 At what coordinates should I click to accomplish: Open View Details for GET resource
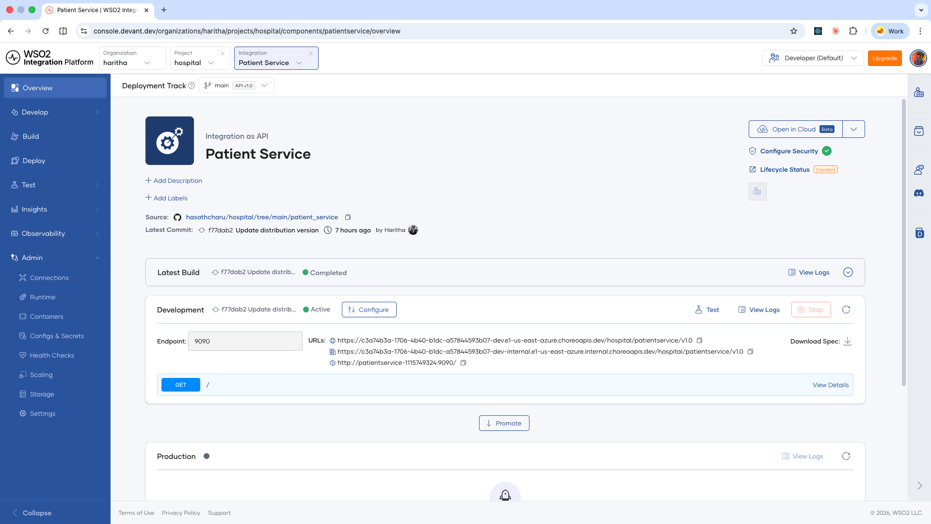[831, 385]
